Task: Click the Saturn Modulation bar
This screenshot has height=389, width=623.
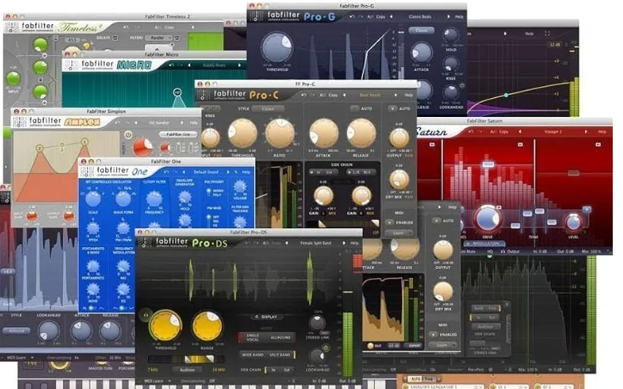Action: (486, 243)
